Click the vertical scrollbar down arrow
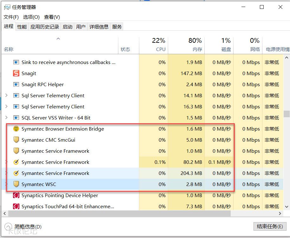Screen dimensions: 290x238 pyautogui.click(x=287, y=207)
